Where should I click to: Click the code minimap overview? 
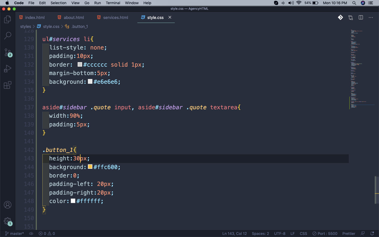click(362, 69)
